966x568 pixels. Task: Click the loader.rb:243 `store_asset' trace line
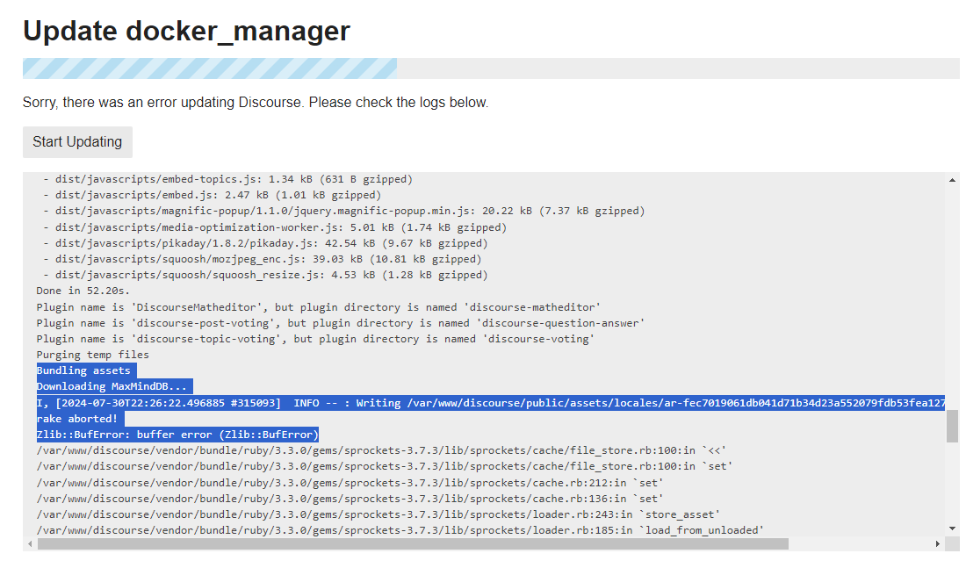pyautogui.click(x=378, y=515)
